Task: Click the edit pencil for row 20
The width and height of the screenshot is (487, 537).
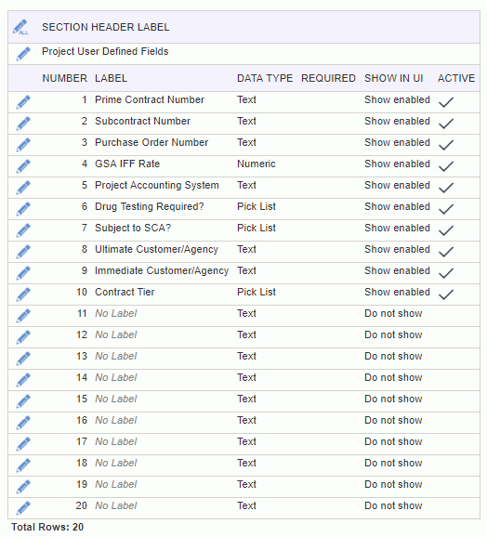Action: pos(23,508)
